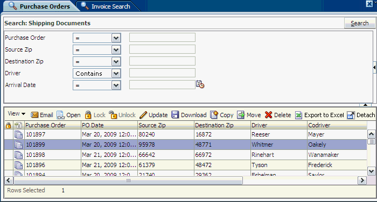Click document icon for order 101896
This screenshot has height=202, width=377.
click(x=18, y=165)
